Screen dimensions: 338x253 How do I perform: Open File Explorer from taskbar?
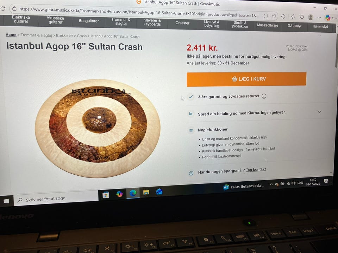pos(146,192)
